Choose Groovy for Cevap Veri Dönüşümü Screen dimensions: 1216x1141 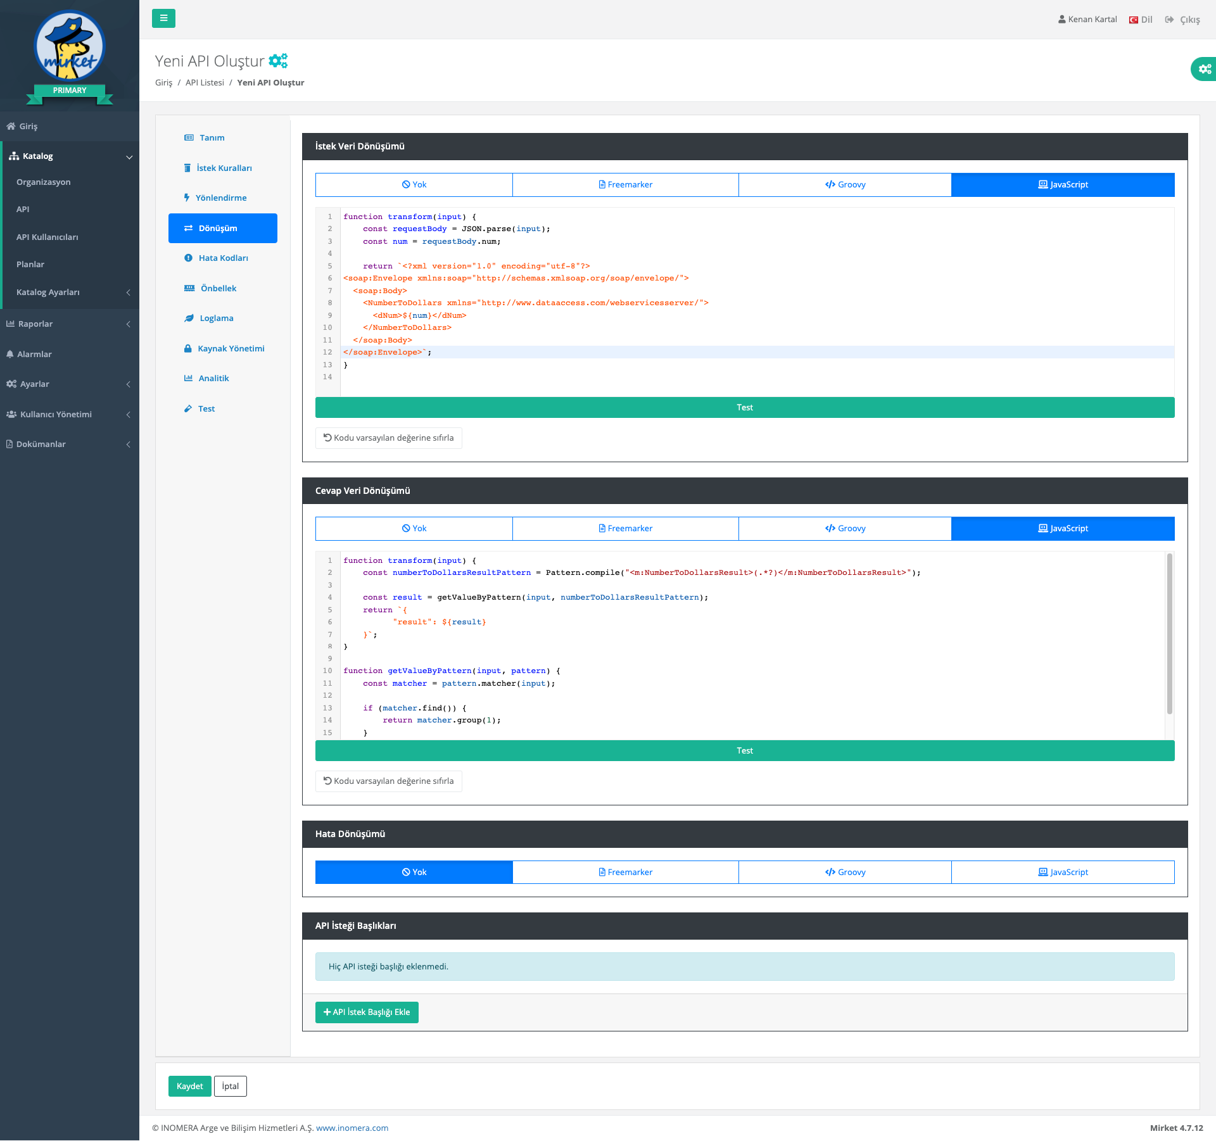845,528
